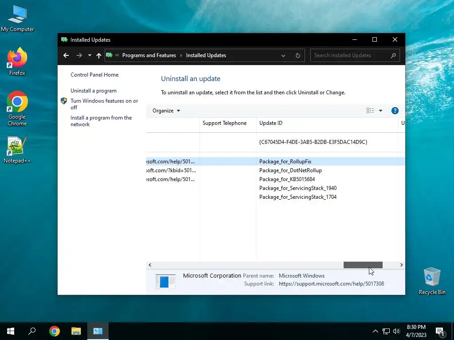Click the address bar Control Panel icon
Screen dimensions: 454x340
coord(109,55)
